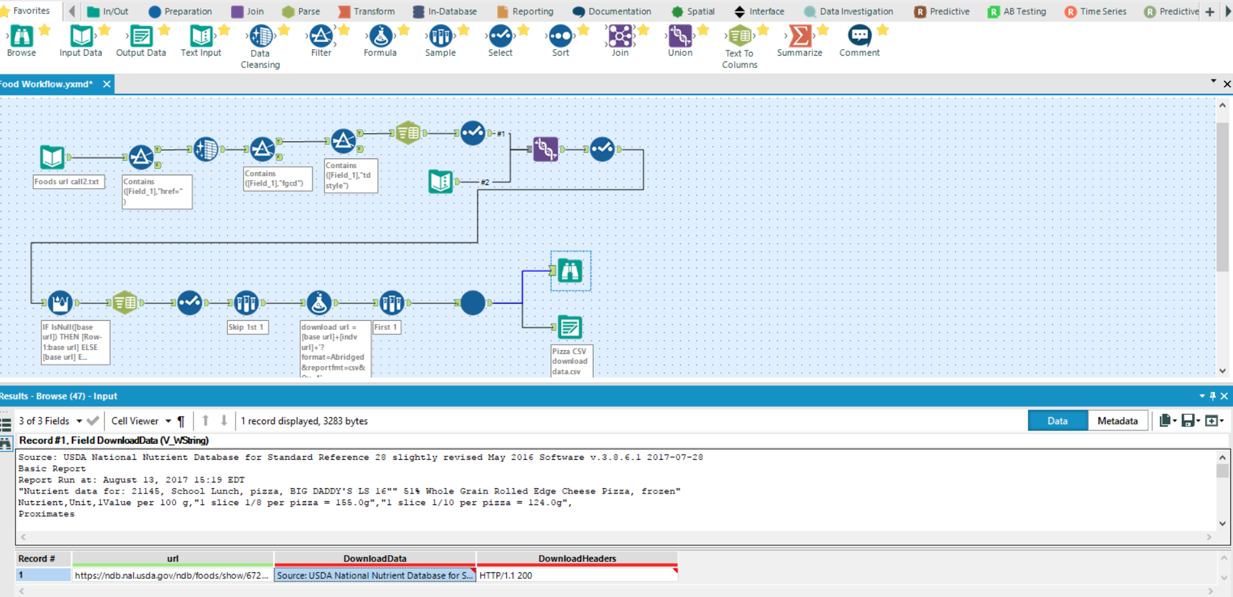
Task: Click the canvas vertical scrollbar
Action: [x=1222, y=194]
